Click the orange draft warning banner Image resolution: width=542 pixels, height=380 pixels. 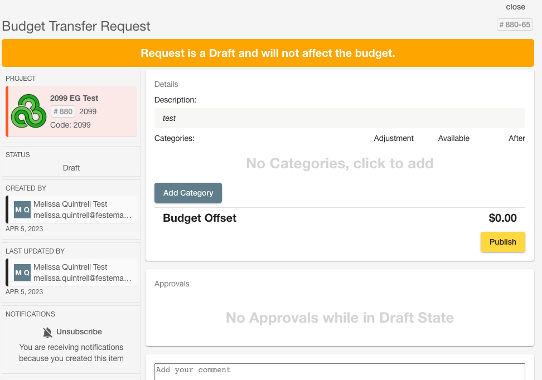click(x=268, y=53)
